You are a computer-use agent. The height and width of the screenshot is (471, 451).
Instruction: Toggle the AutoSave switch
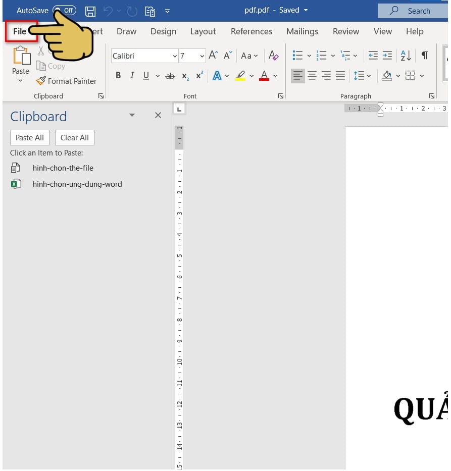pos(65,11)
